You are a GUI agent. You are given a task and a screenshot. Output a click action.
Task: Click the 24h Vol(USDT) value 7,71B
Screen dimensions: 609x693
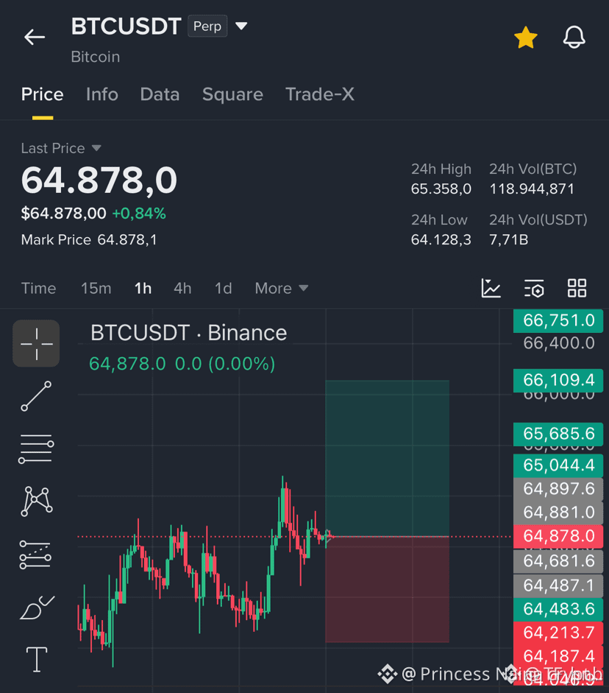(509, 239)
